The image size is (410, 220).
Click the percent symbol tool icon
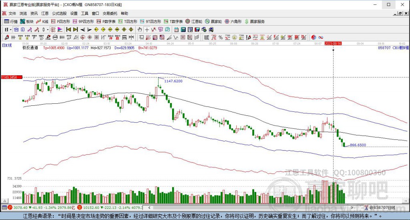(x=221, y=37)
